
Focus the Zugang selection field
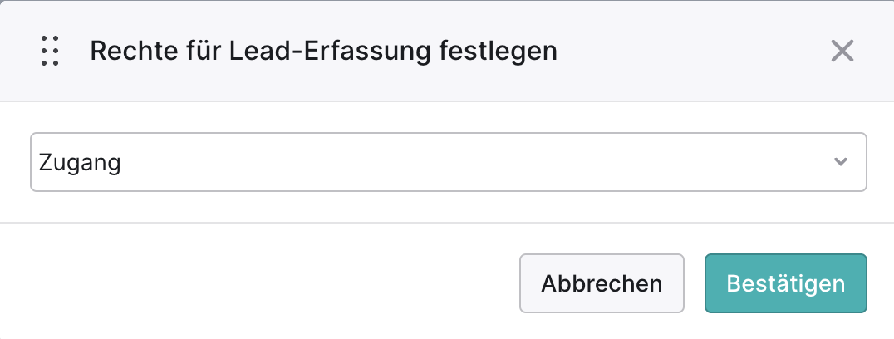pos(448,162)
